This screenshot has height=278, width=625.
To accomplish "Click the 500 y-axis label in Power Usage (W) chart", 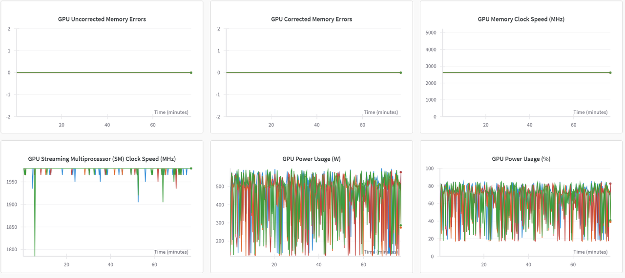I will (220, 186).
